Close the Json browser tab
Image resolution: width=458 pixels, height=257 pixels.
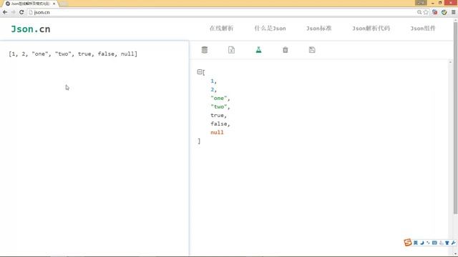(54, 4)
